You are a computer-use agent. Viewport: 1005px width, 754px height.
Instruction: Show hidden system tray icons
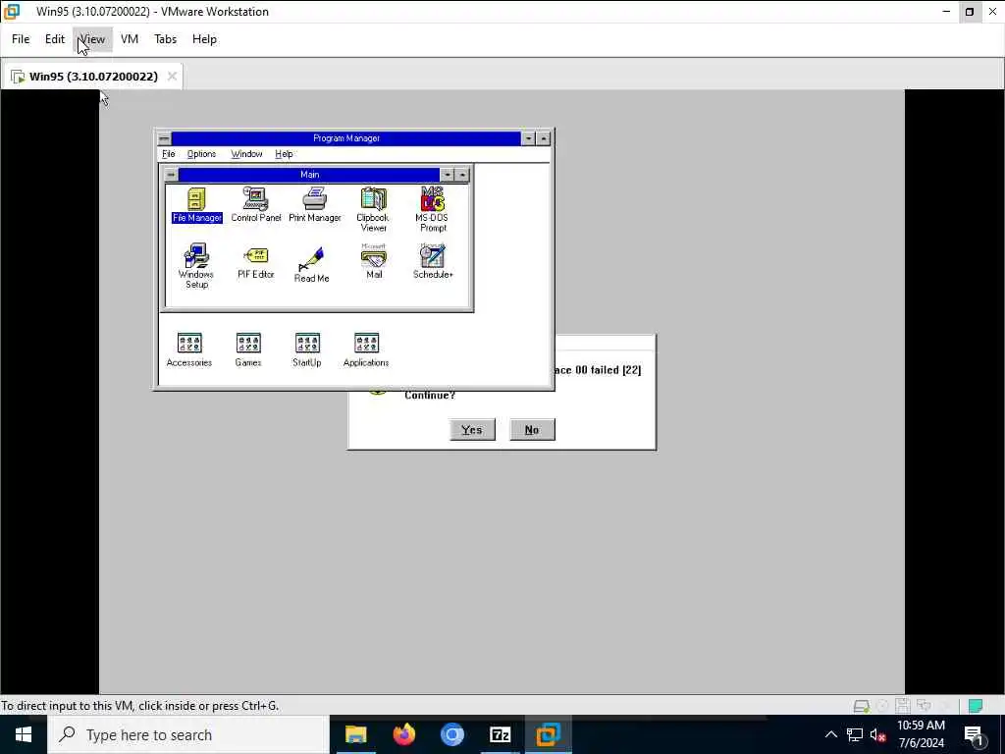click(830, 734)
